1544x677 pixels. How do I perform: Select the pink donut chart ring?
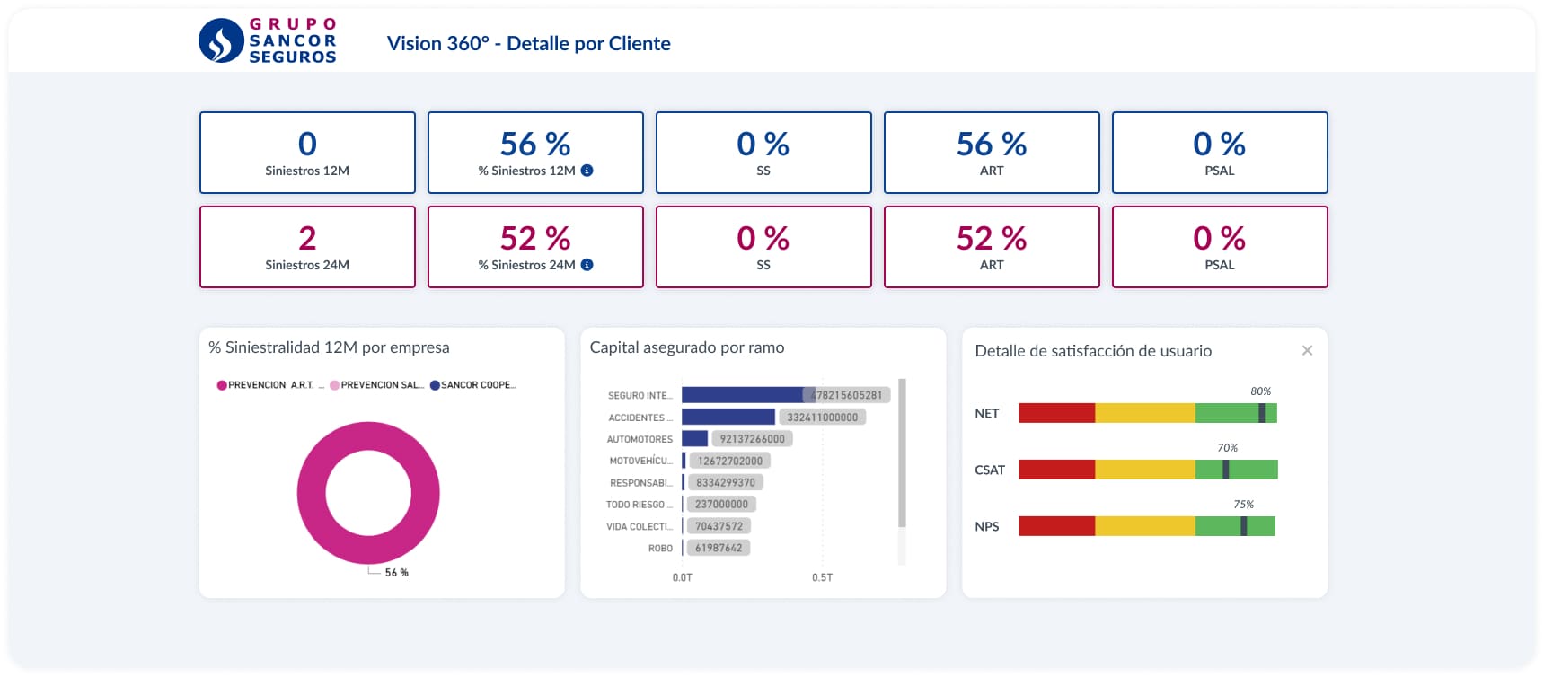[x=310, y=493]
